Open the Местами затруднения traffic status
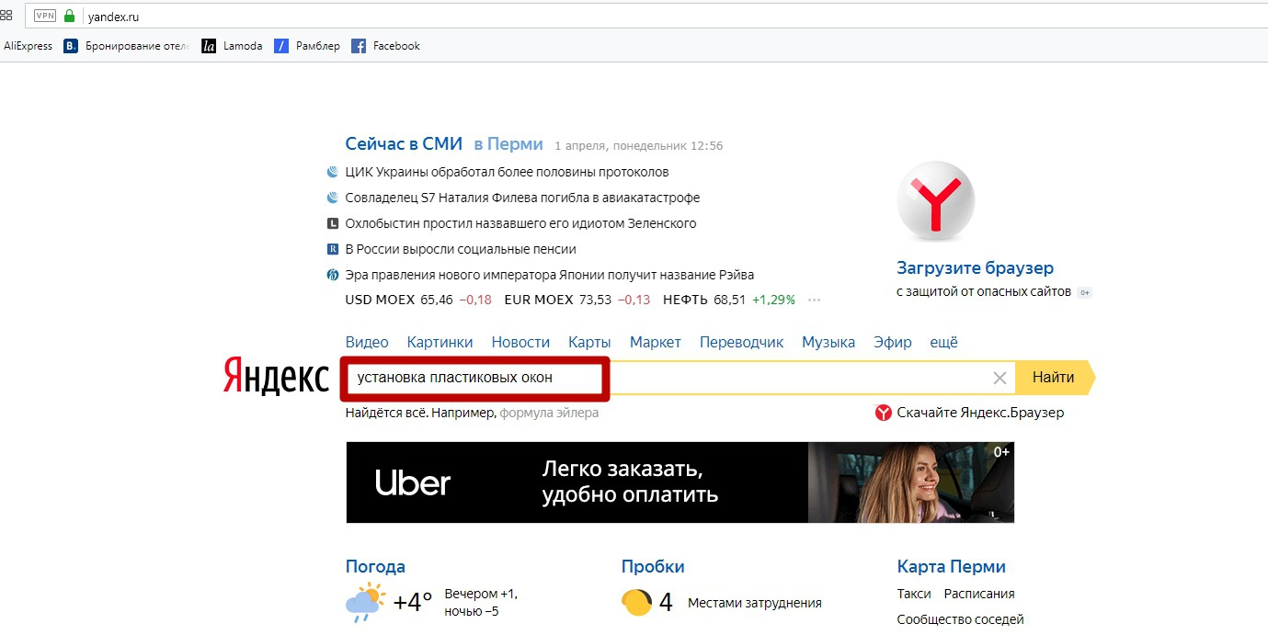The height and width of the screenshot is (635, 1268). [755, 603]
